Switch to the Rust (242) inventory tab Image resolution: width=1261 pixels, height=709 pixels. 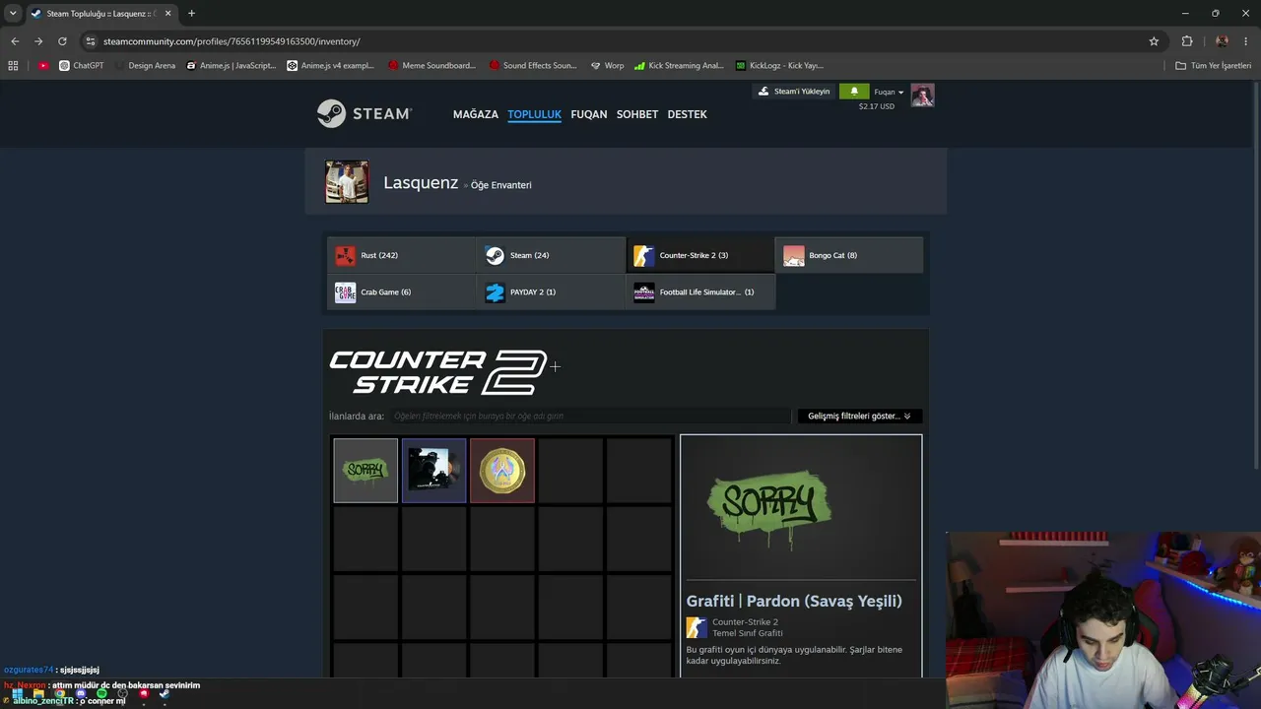pyautogui.click(x=402, y=255)
